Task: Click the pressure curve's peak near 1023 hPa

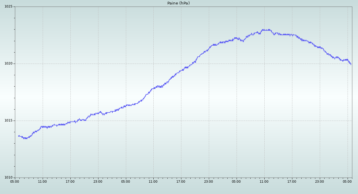Action: click(263, 30)
